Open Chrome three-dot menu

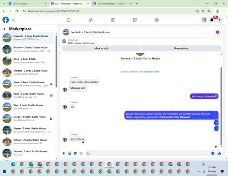tap(224, 11)
